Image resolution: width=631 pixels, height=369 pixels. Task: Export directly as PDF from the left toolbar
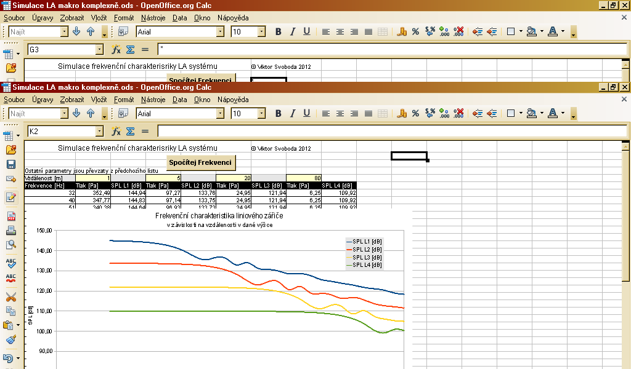tap(10, 217)
